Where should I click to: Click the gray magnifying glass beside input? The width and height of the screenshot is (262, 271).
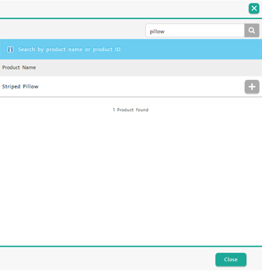[x=252, y=31]
